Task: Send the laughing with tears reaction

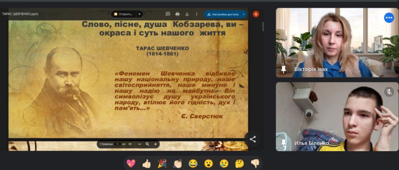Action: 193,163
